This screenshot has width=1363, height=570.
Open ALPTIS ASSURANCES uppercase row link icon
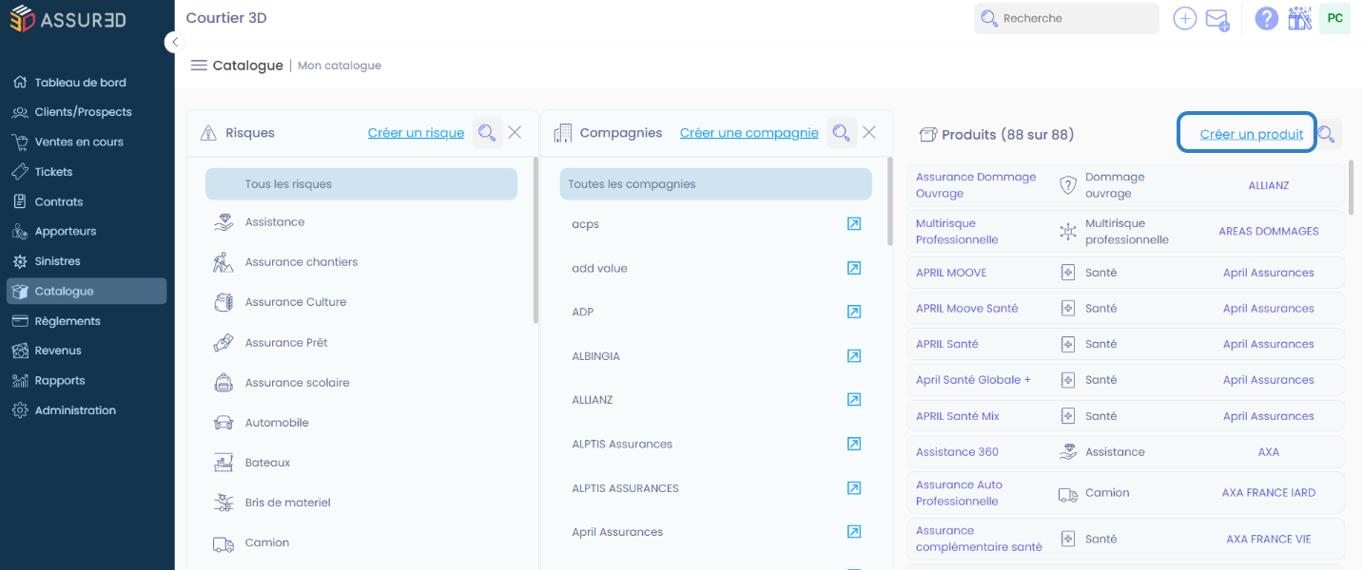[x=854, y=488]
